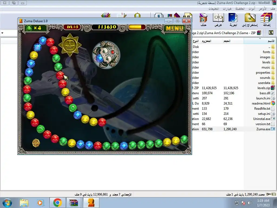Select the userdata folder row
This screenshot has width=277, height=208.
[x=234, y=83]
